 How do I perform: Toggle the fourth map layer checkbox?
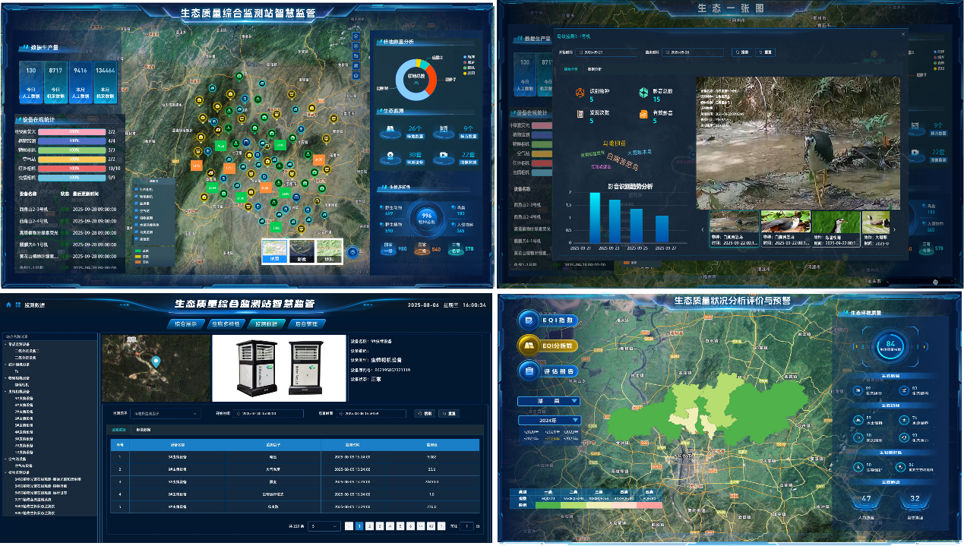137,211
